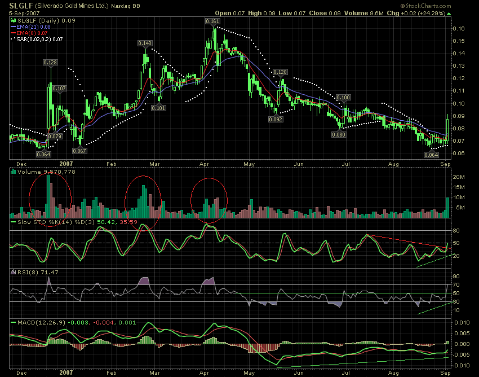Screen dimensions: 479x377
Task: Click the 0.010 MACD axis label
Action: pos(462,322)
